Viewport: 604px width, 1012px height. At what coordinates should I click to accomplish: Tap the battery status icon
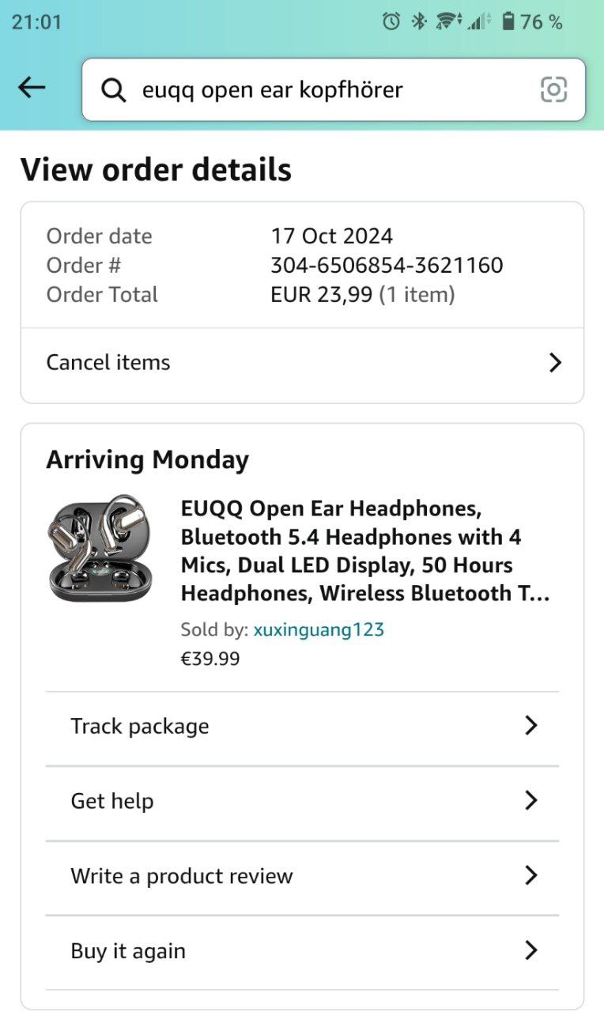508,21
